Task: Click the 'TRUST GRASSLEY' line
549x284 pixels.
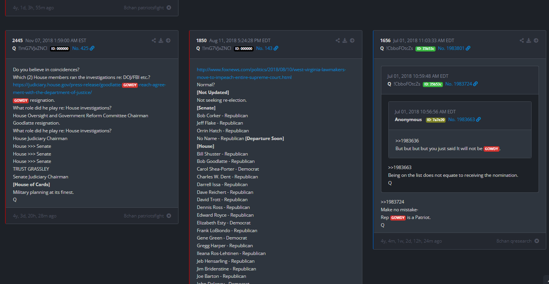Action: point(31,169)
